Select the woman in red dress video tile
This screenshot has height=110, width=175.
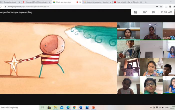(151, 31)
